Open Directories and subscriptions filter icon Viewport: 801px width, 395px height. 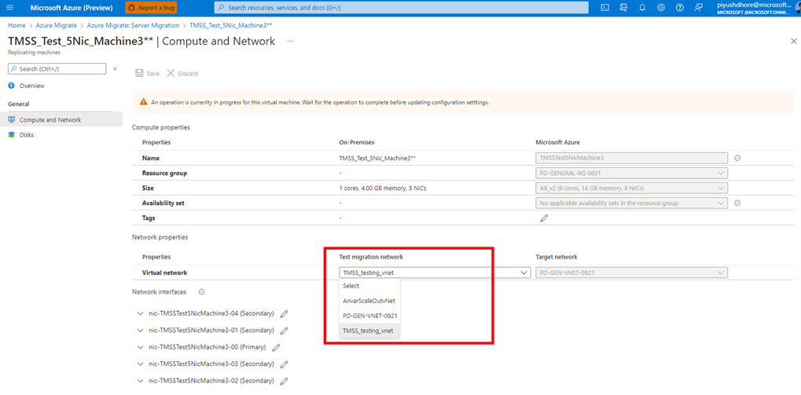point(623,8)
